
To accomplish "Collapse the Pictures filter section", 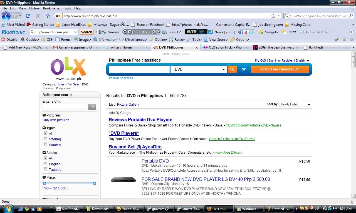I will [x=44, y=115].
